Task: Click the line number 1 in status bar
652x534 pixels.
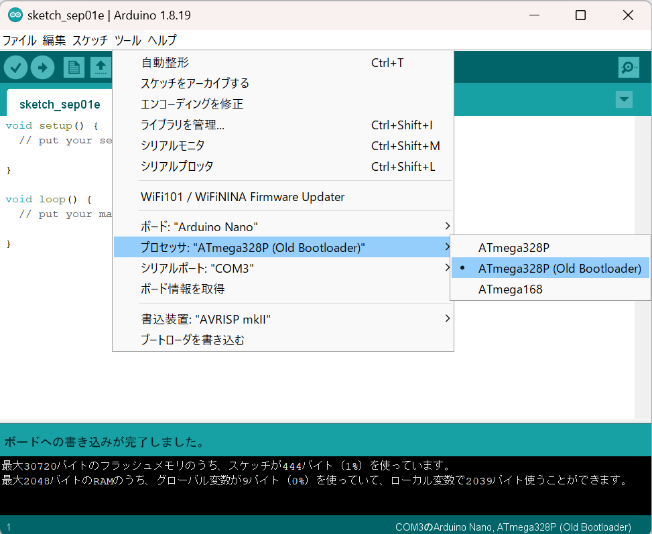Action: 9,527
